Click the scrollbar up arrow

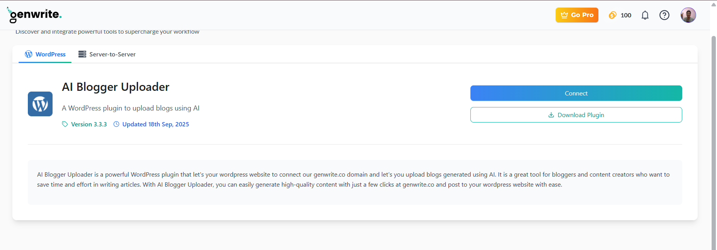click(x=713, y=4)
